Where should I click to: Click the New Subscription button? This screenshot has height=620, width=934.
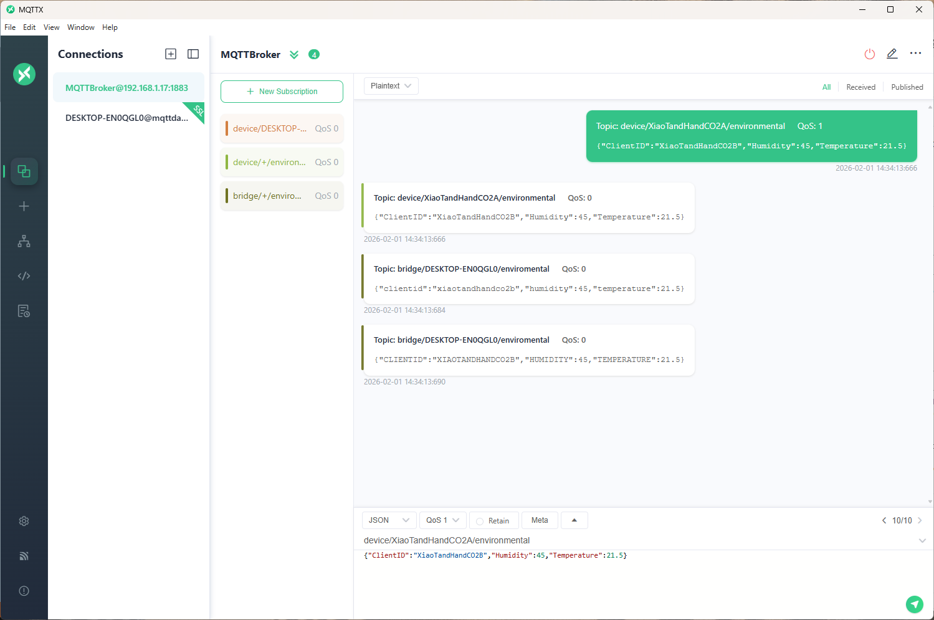282,92
